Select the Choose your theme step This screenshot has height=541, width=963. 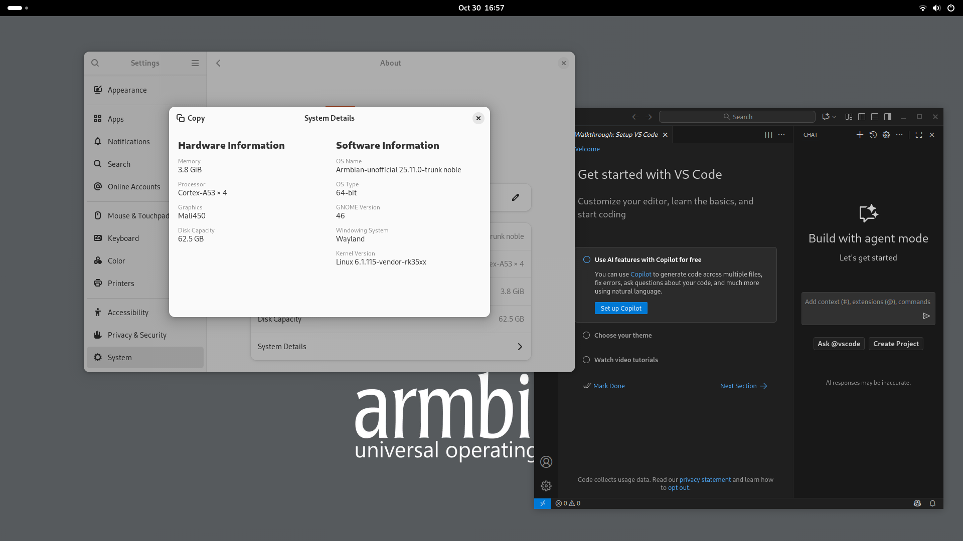click(x=622, y=336)
